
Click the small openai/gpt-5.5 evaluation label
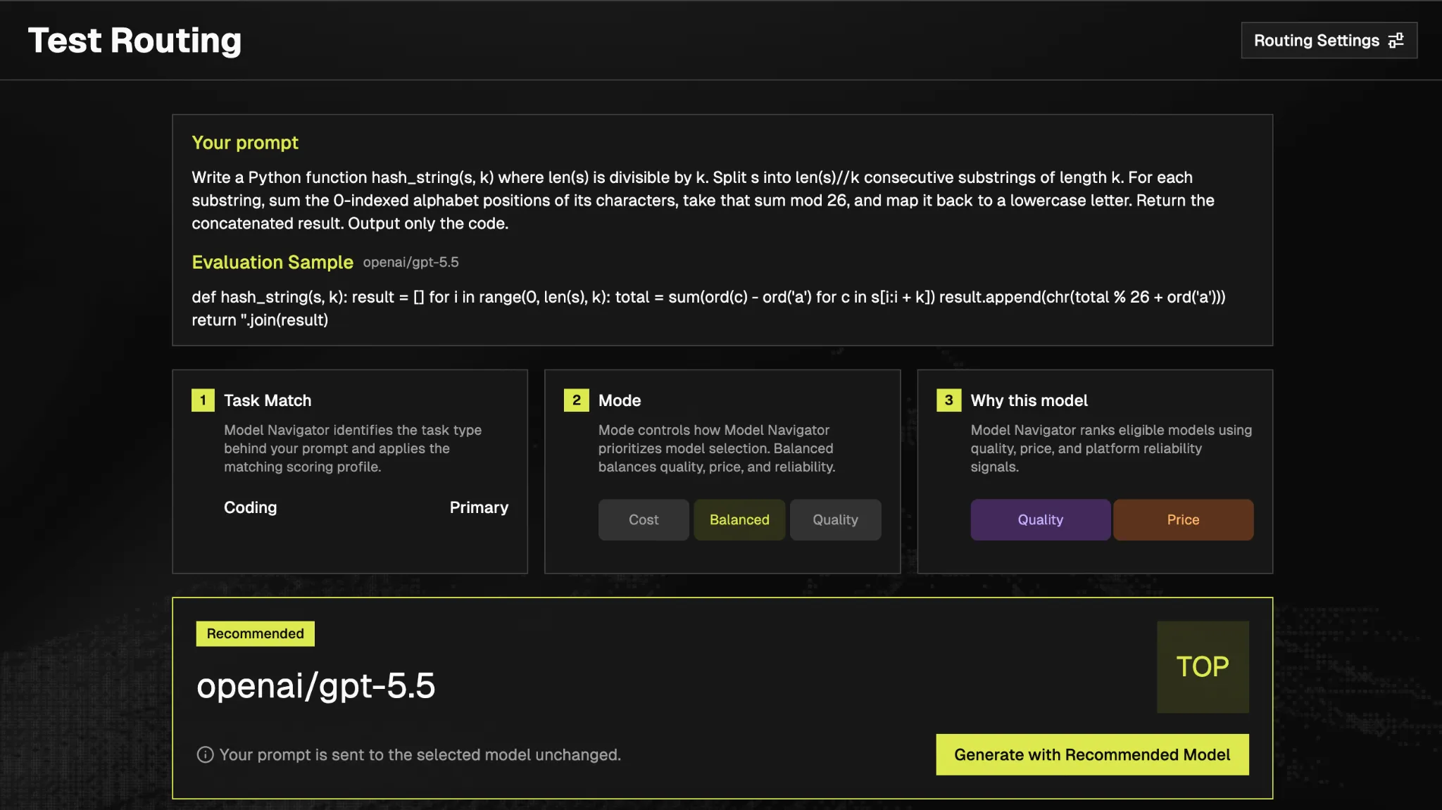pos(410,262)
